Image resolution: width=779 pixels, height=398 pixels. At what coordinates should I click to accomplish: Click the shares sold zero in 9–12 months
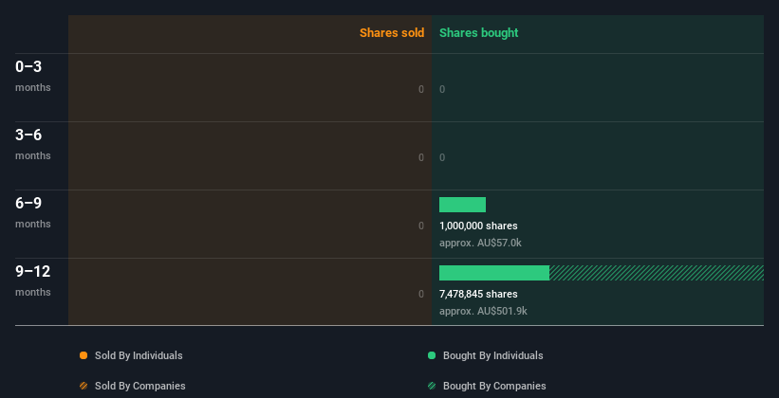pos(421,295)
